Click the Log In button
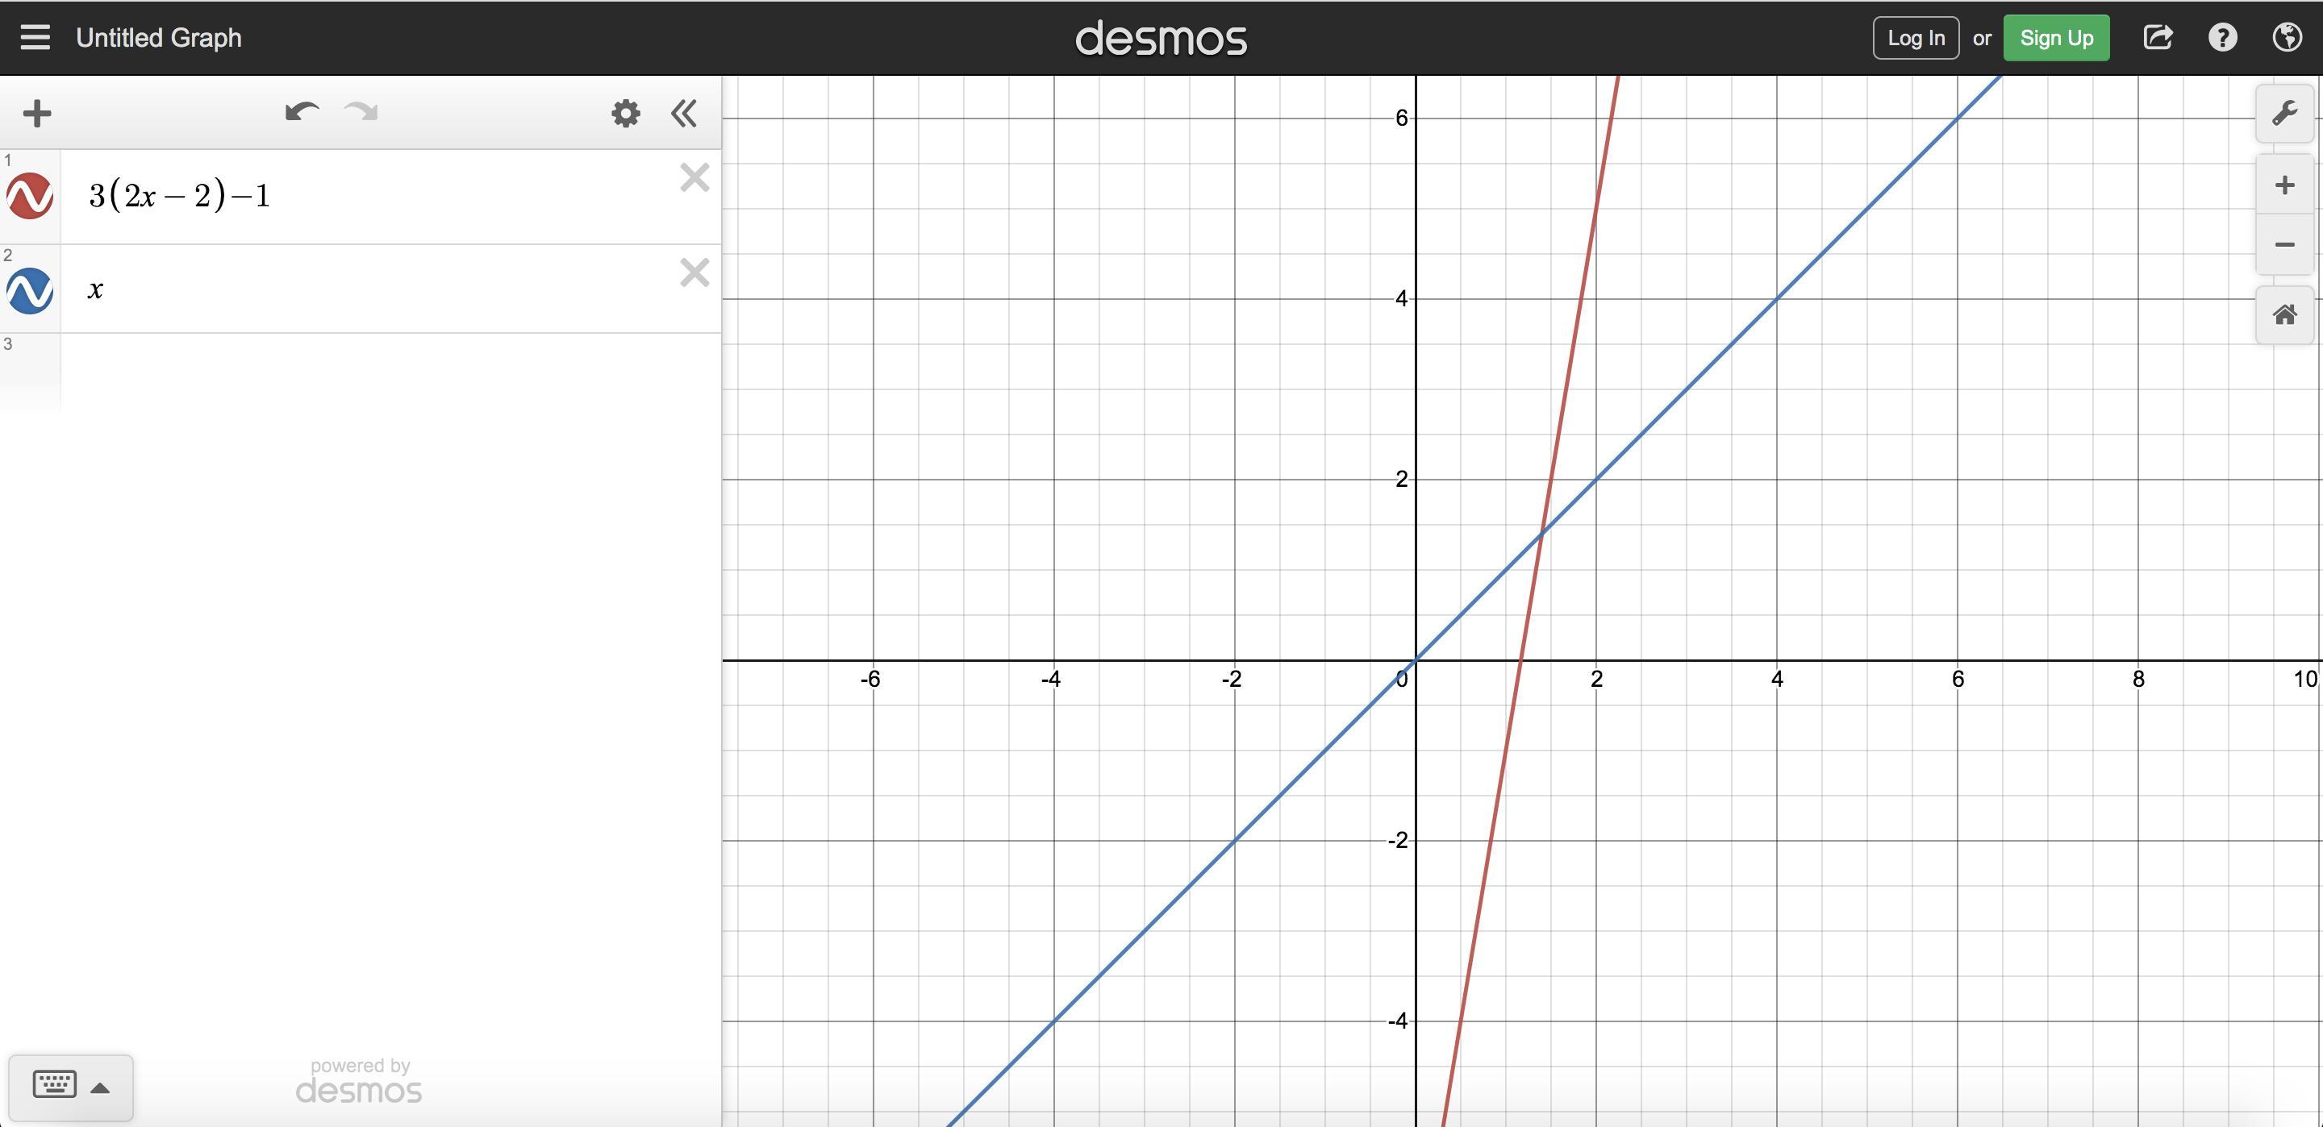 pos(1916,38)
